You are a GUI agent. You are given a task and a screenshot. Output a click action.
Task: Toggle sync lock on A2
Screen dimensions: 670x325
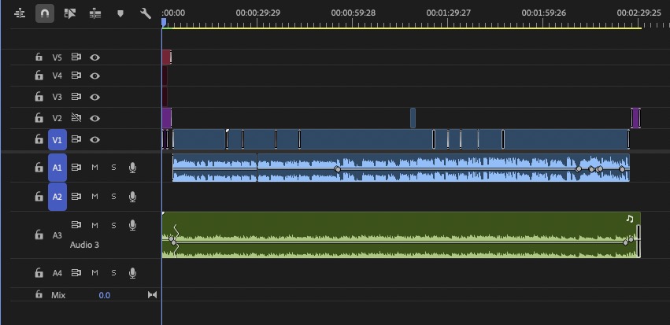pyautogui.click(x=76, y=197)
